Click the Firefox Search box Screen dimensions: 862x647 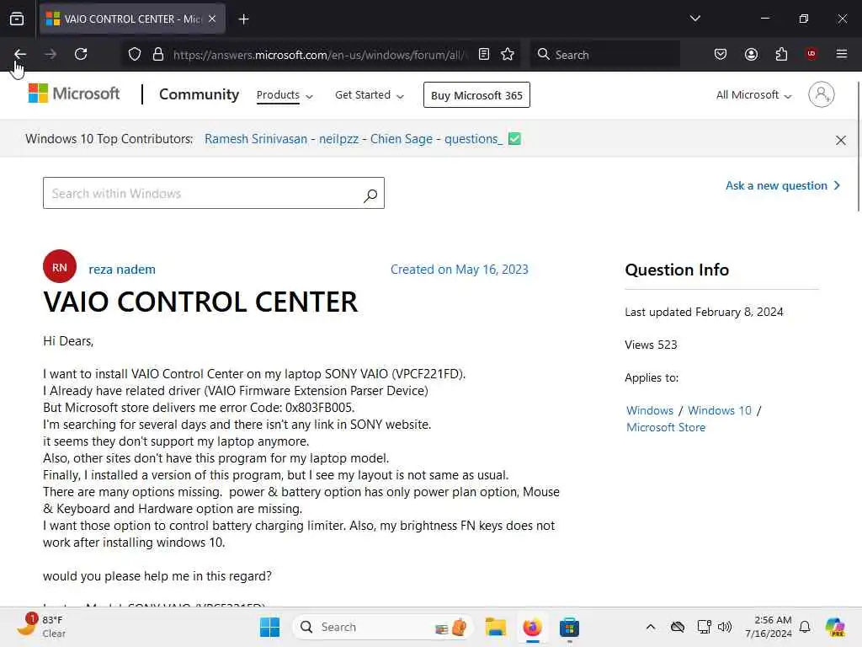click(604, 55)
